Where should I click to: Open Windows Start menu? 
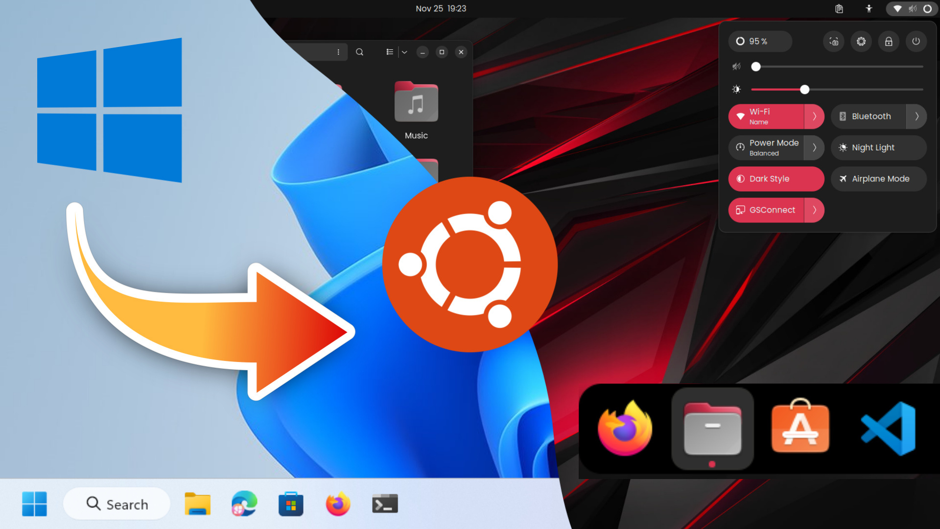click(34, 505)
